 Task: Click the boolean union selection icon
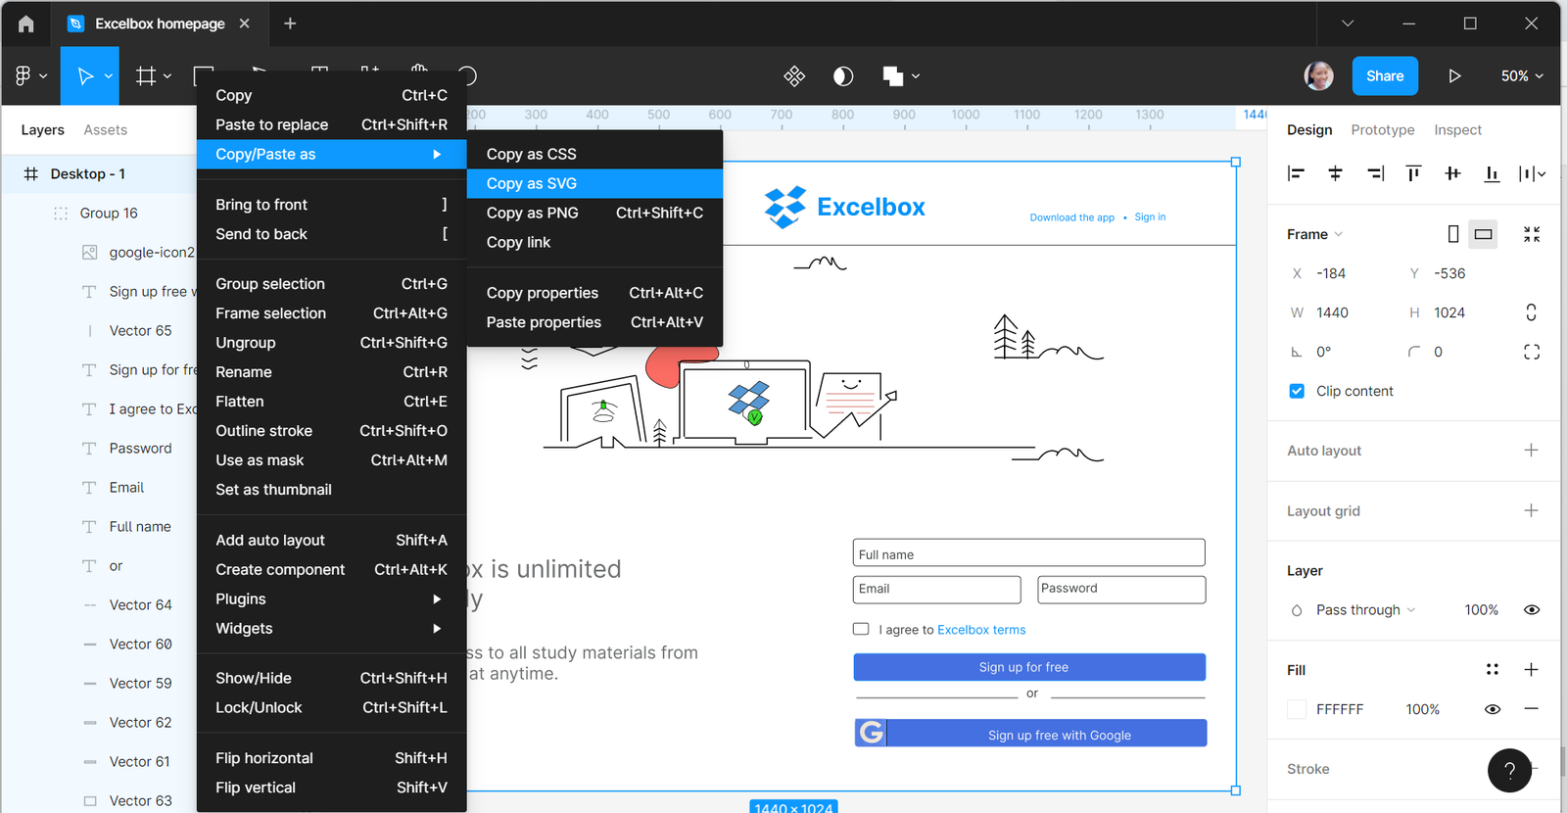tap(892, 75)
